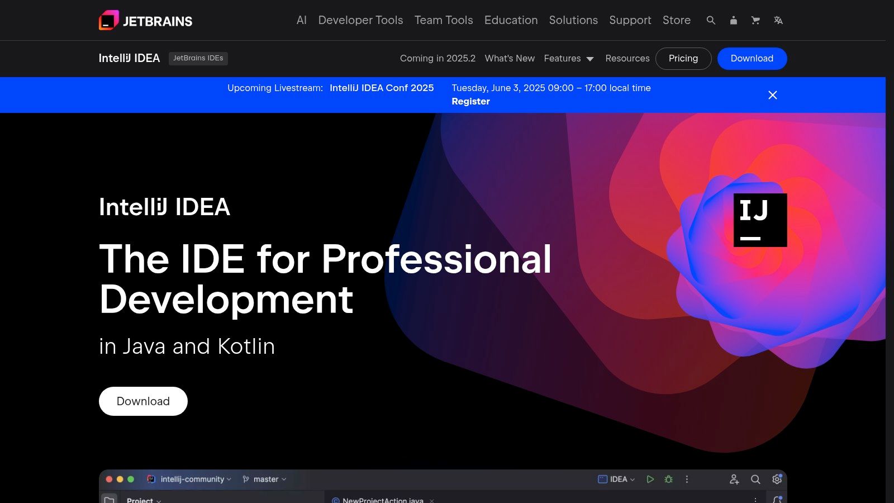The image size is (894, 503).
Task: Click the Debug bug icon in IDE screenshot
Action: [669, 479]
